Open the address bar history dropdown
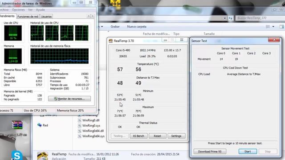285x160 pixels. click(224, 18)
